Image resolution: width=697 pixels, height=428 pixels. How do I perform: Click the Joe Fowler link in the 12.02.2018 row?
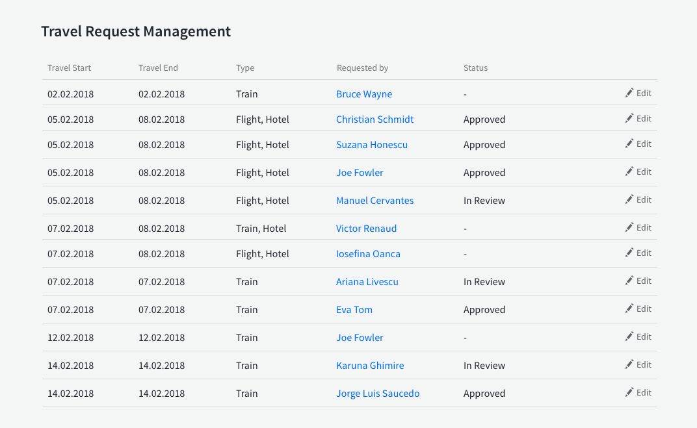point(360,337)
